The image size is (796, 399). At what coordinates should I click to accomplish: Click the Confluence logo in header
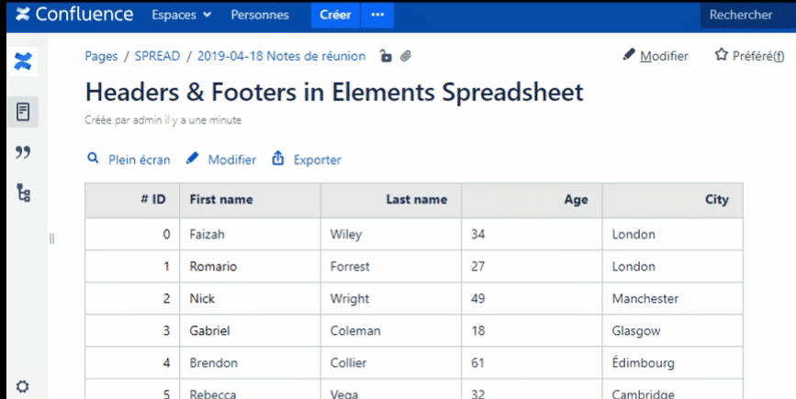64,15
